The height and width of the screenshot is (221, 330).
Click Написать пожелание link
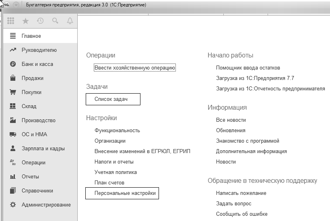coord(241,193)
